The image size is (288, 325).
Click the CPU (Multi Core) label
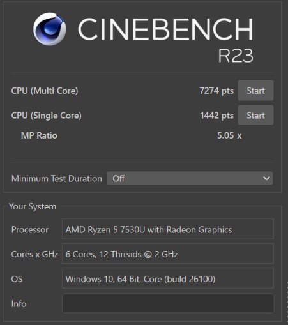click(45, 91)
